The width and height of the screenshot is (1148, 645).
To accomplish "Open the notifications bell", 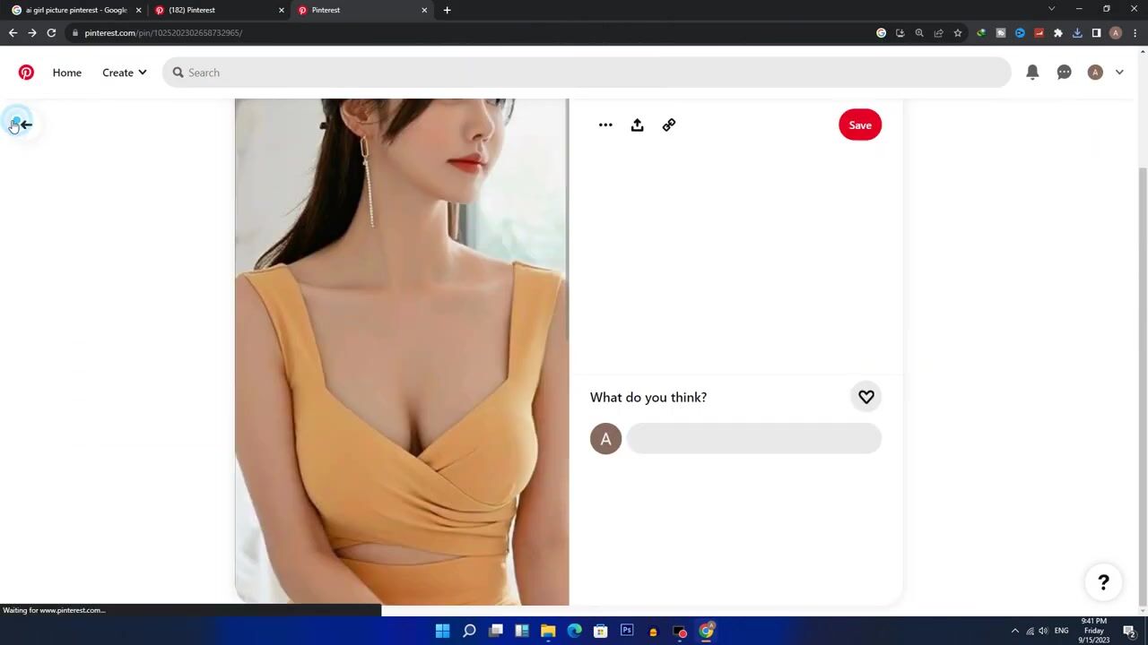I will [x=1032, y=73].
